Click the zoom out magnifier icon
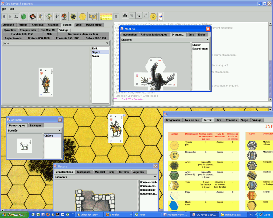This screenshot has width=273, height=218. (138, 16)
